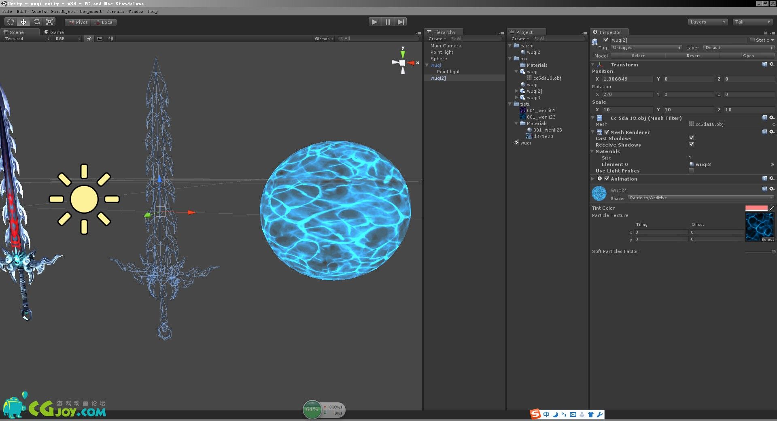Viewport: 777px width, 421px height.
Task: Click the Model Open button
Action: tap(748, 56)
